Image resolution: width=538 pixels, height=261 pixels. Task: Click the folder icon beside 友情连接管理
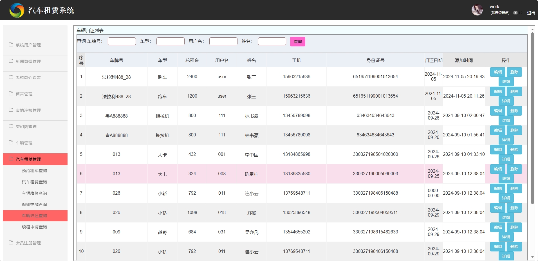[10, 110]
